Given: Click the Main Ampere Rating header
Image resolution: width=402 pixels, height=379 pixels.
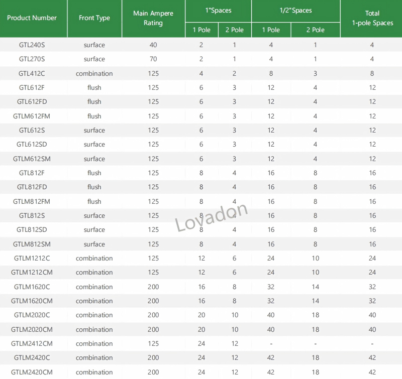Looking at the screenshot, I should pos(153,18).
